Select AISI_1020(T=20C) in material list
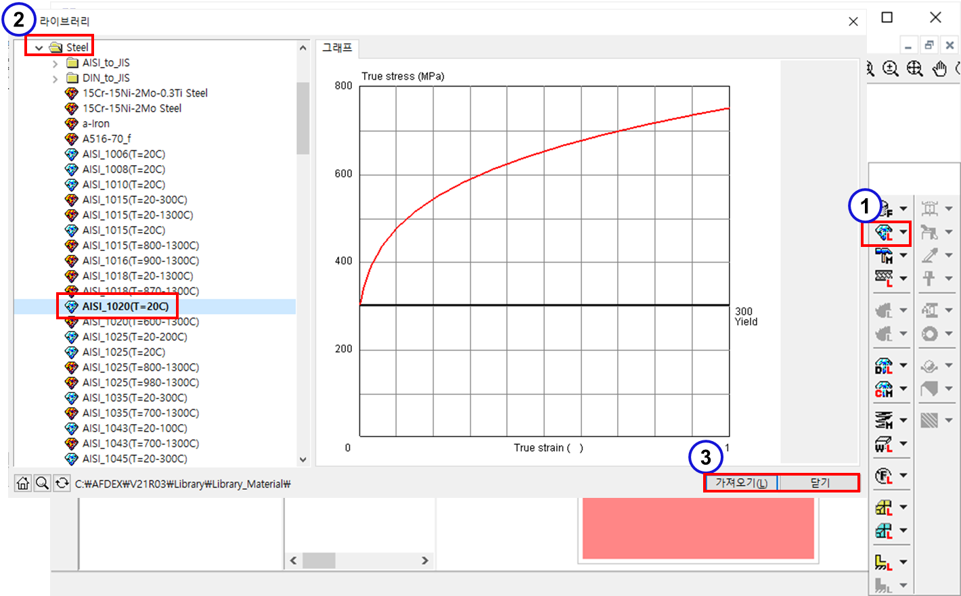Viewport: 961px width, 596px height. [125, 306]
